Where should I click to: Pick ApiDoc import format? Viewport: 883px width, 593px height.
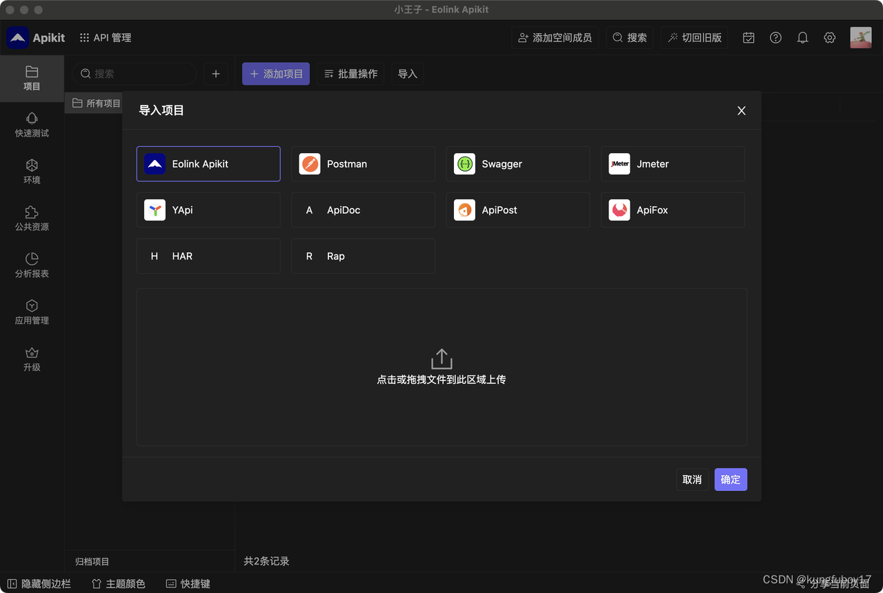(363, 210)
